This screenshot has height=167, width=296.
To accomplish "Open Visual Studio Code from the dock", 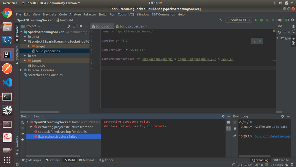I will [x=7, y=82].
